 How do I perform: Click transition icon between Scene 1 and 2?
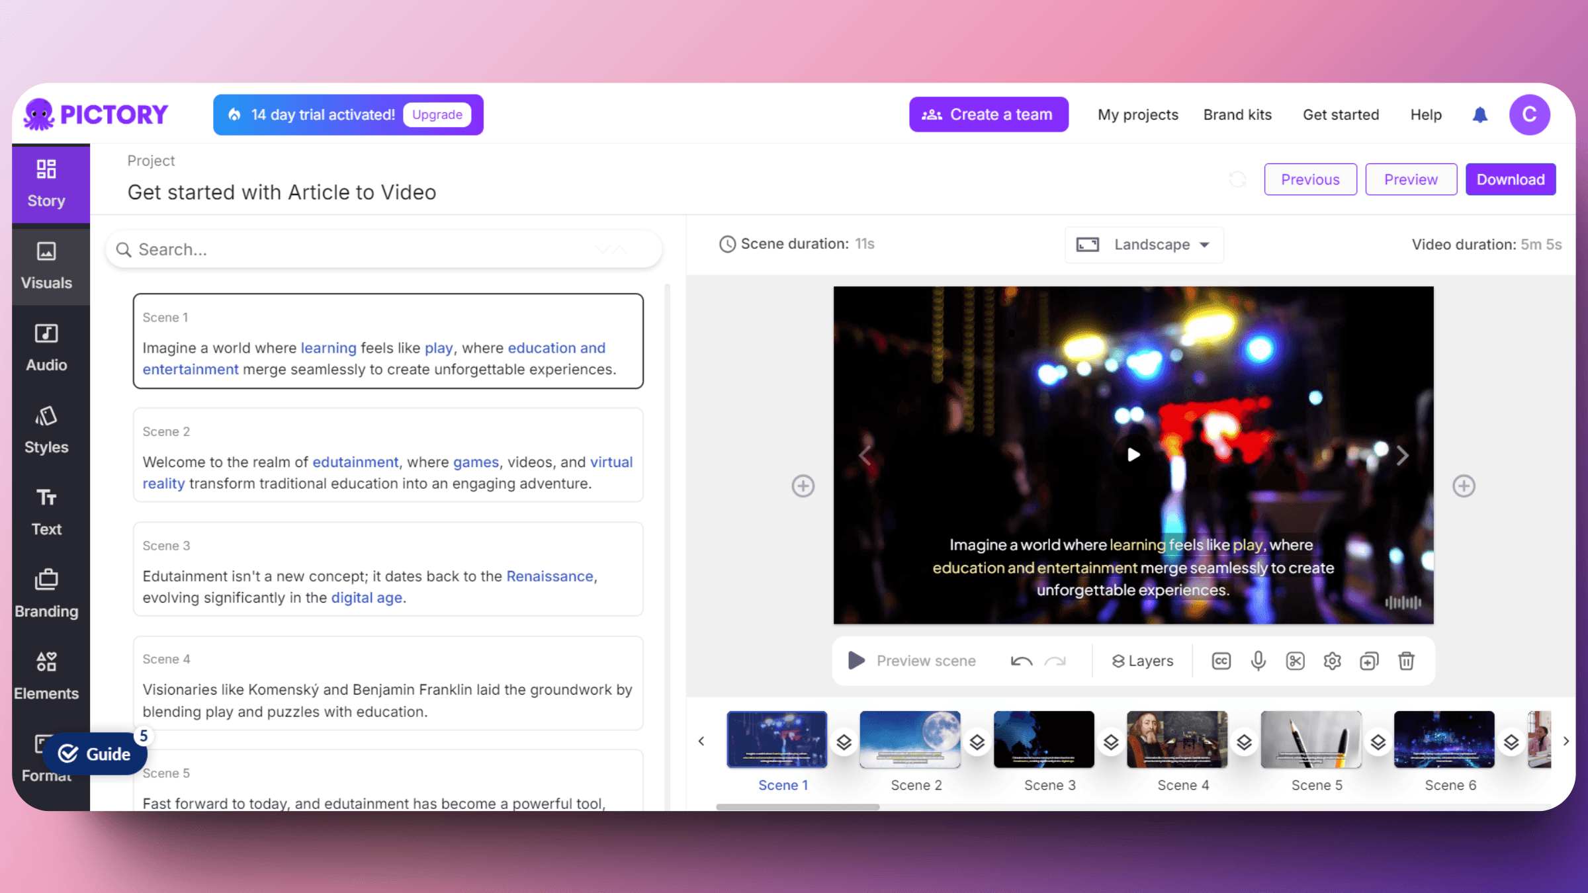(844, 742)
